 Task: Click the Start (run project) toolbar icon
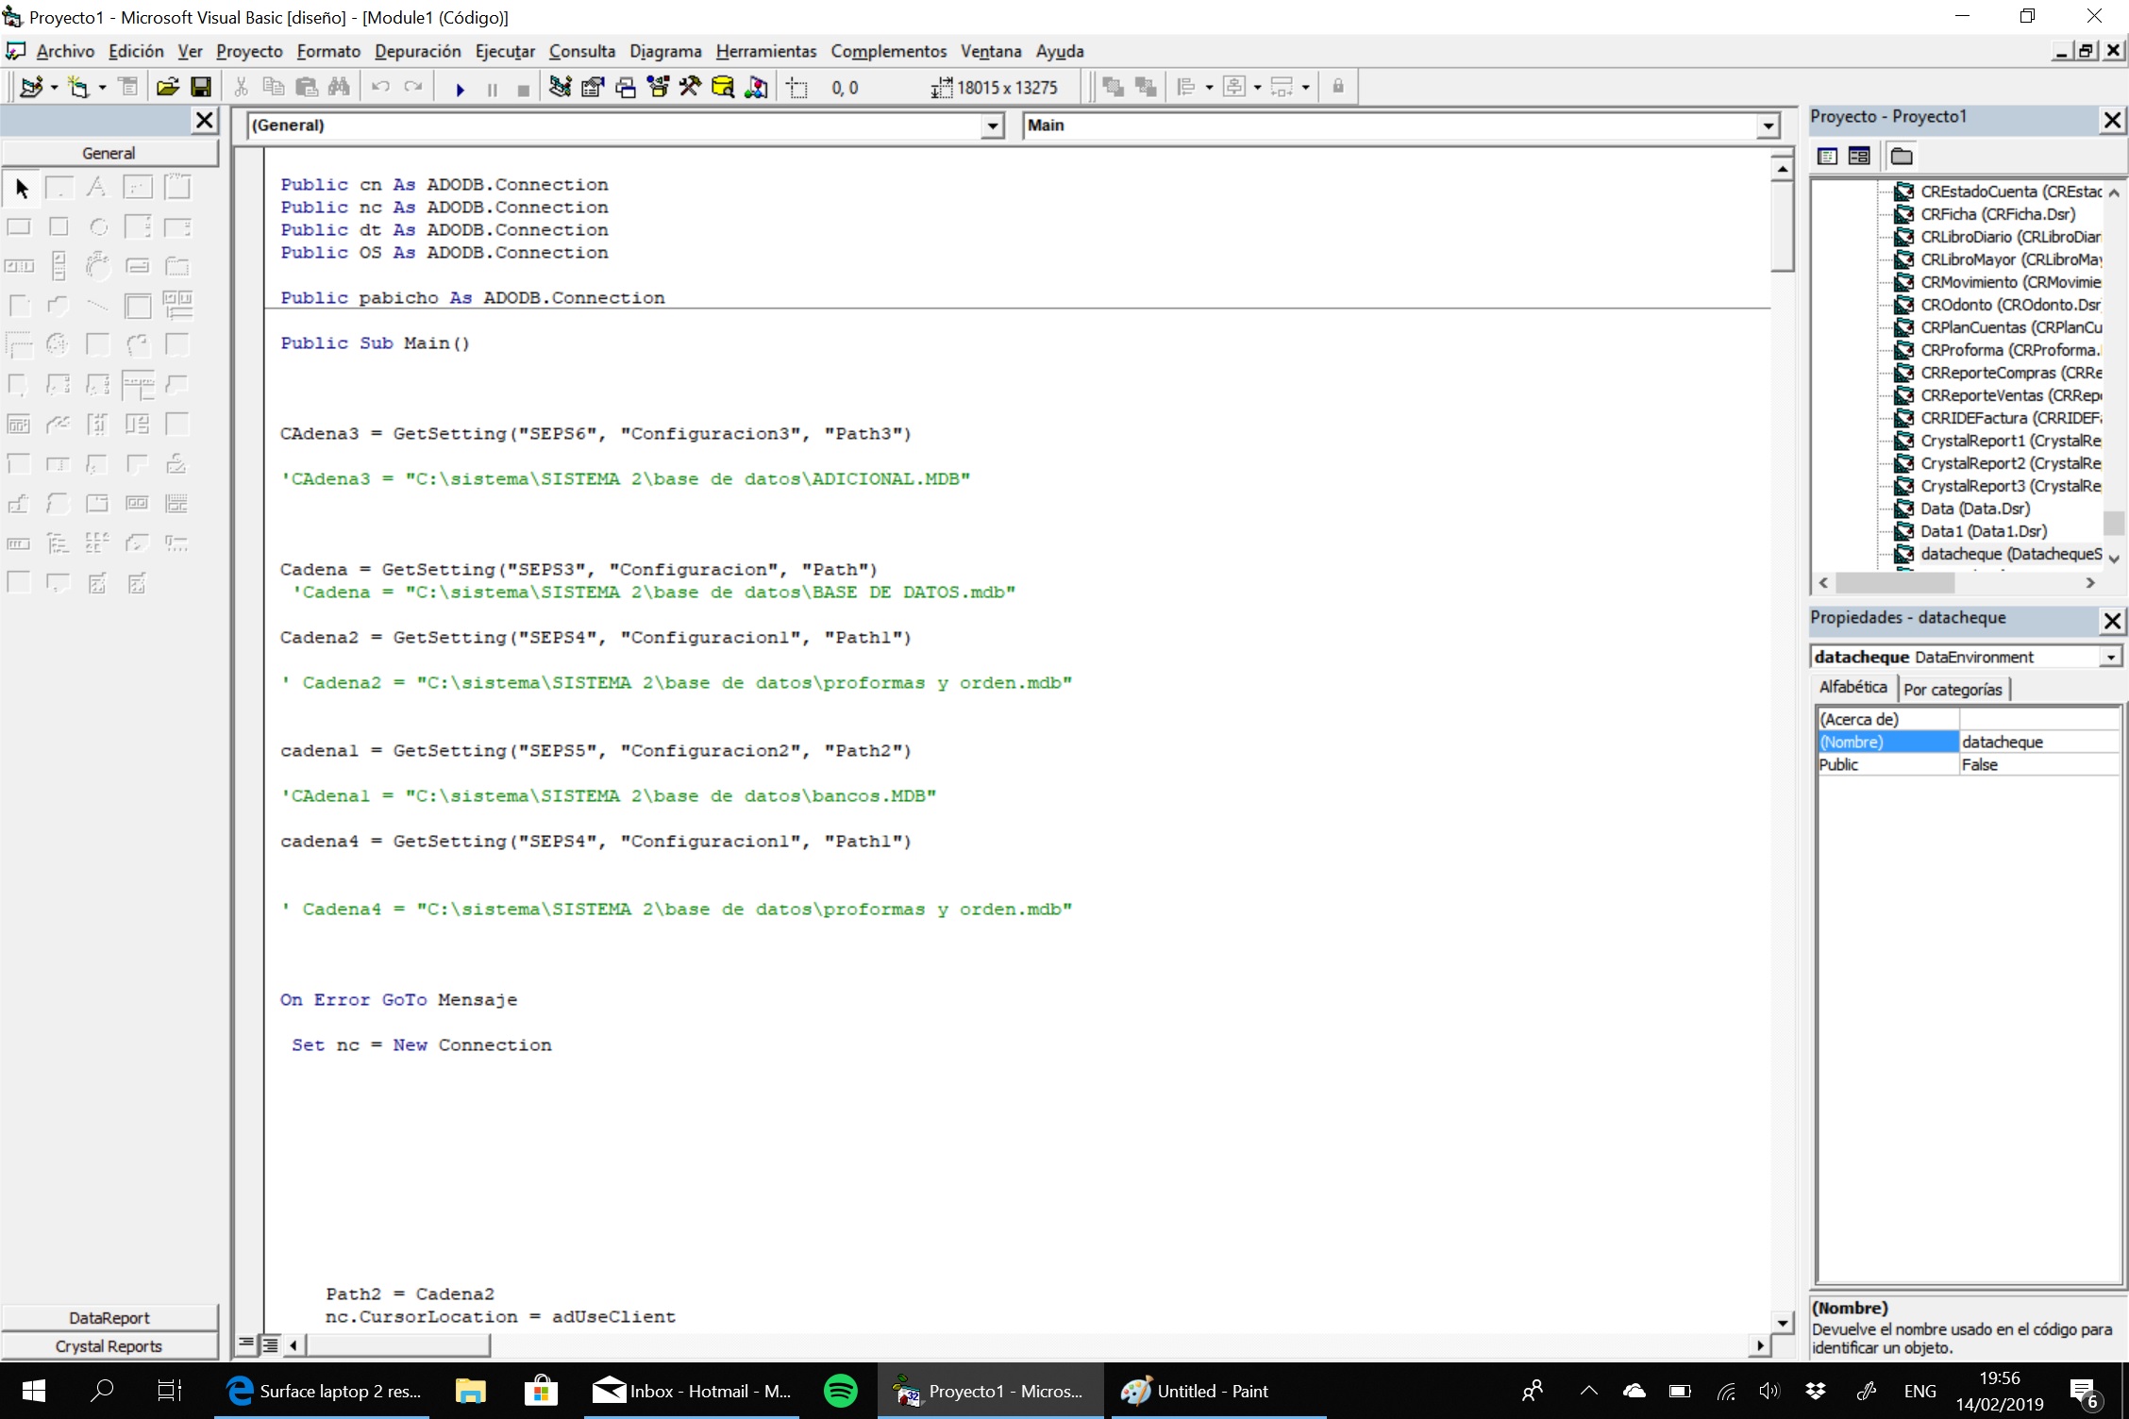[460, 89]
